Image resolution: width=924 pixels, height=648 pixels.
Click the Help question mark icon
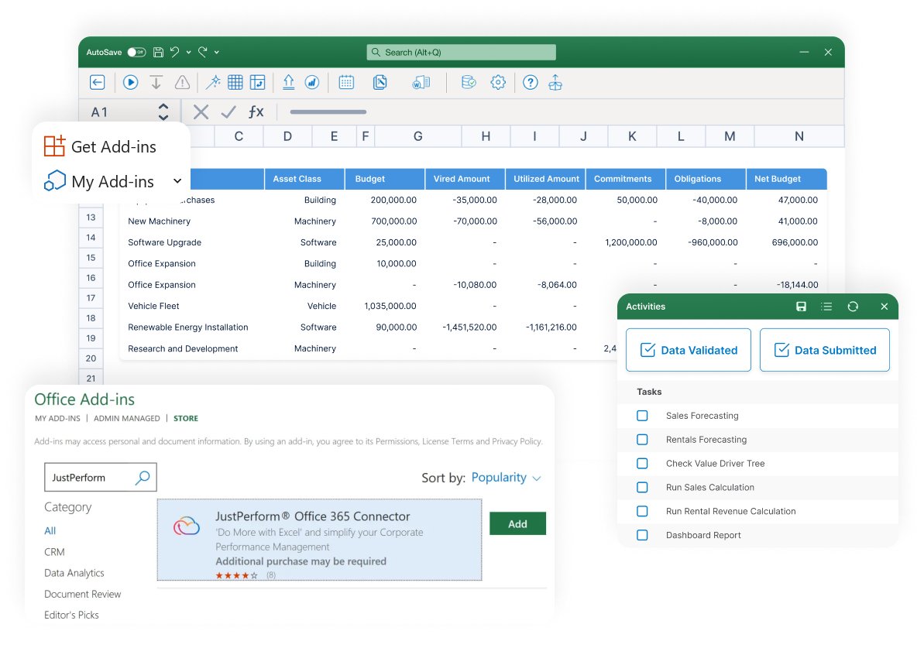530,82
